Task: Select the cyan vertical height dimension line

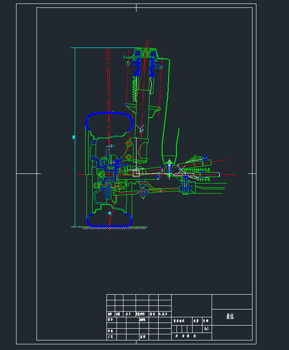Action: (x=75, y=137)
